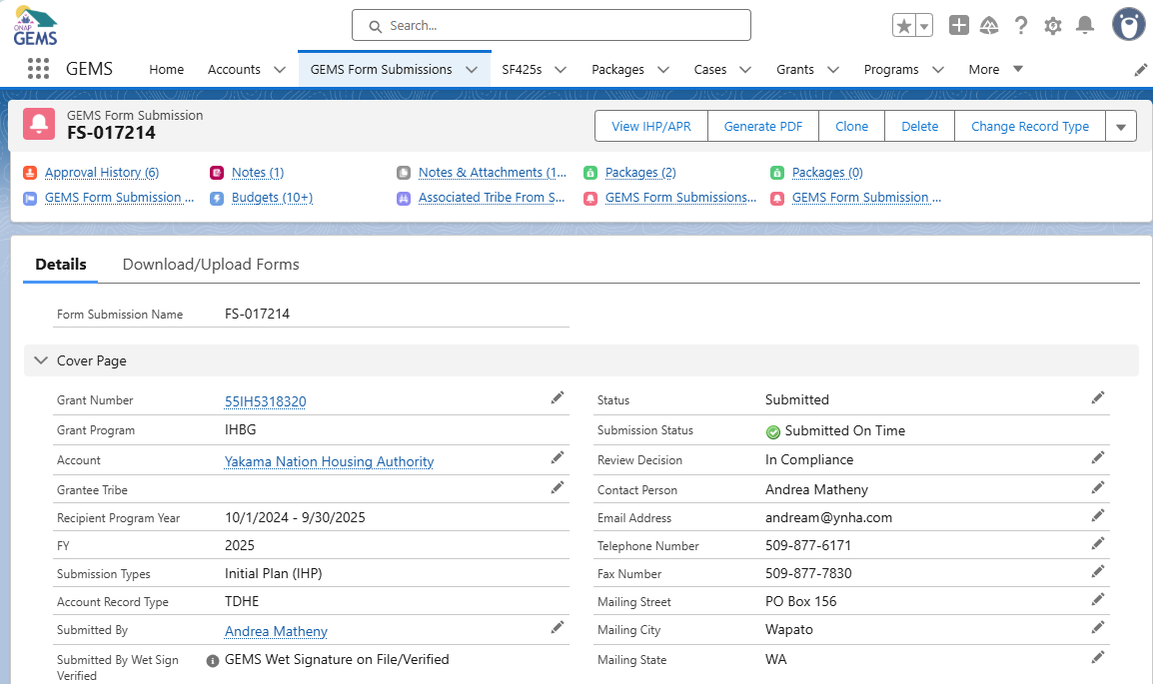Viewport: 1153px width, 684px height.
Task: Collapse the Cover Page section
Action: point(41,360)
